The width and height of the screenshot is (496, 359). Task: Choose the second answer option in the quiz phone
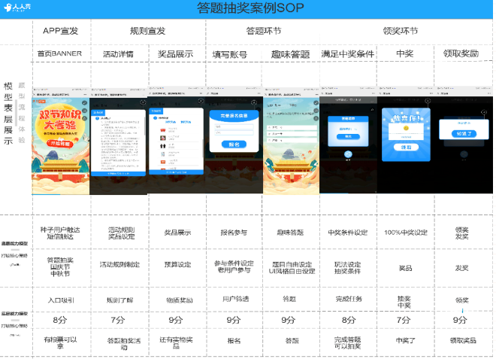pyautogui.click(x=292, y=134)
